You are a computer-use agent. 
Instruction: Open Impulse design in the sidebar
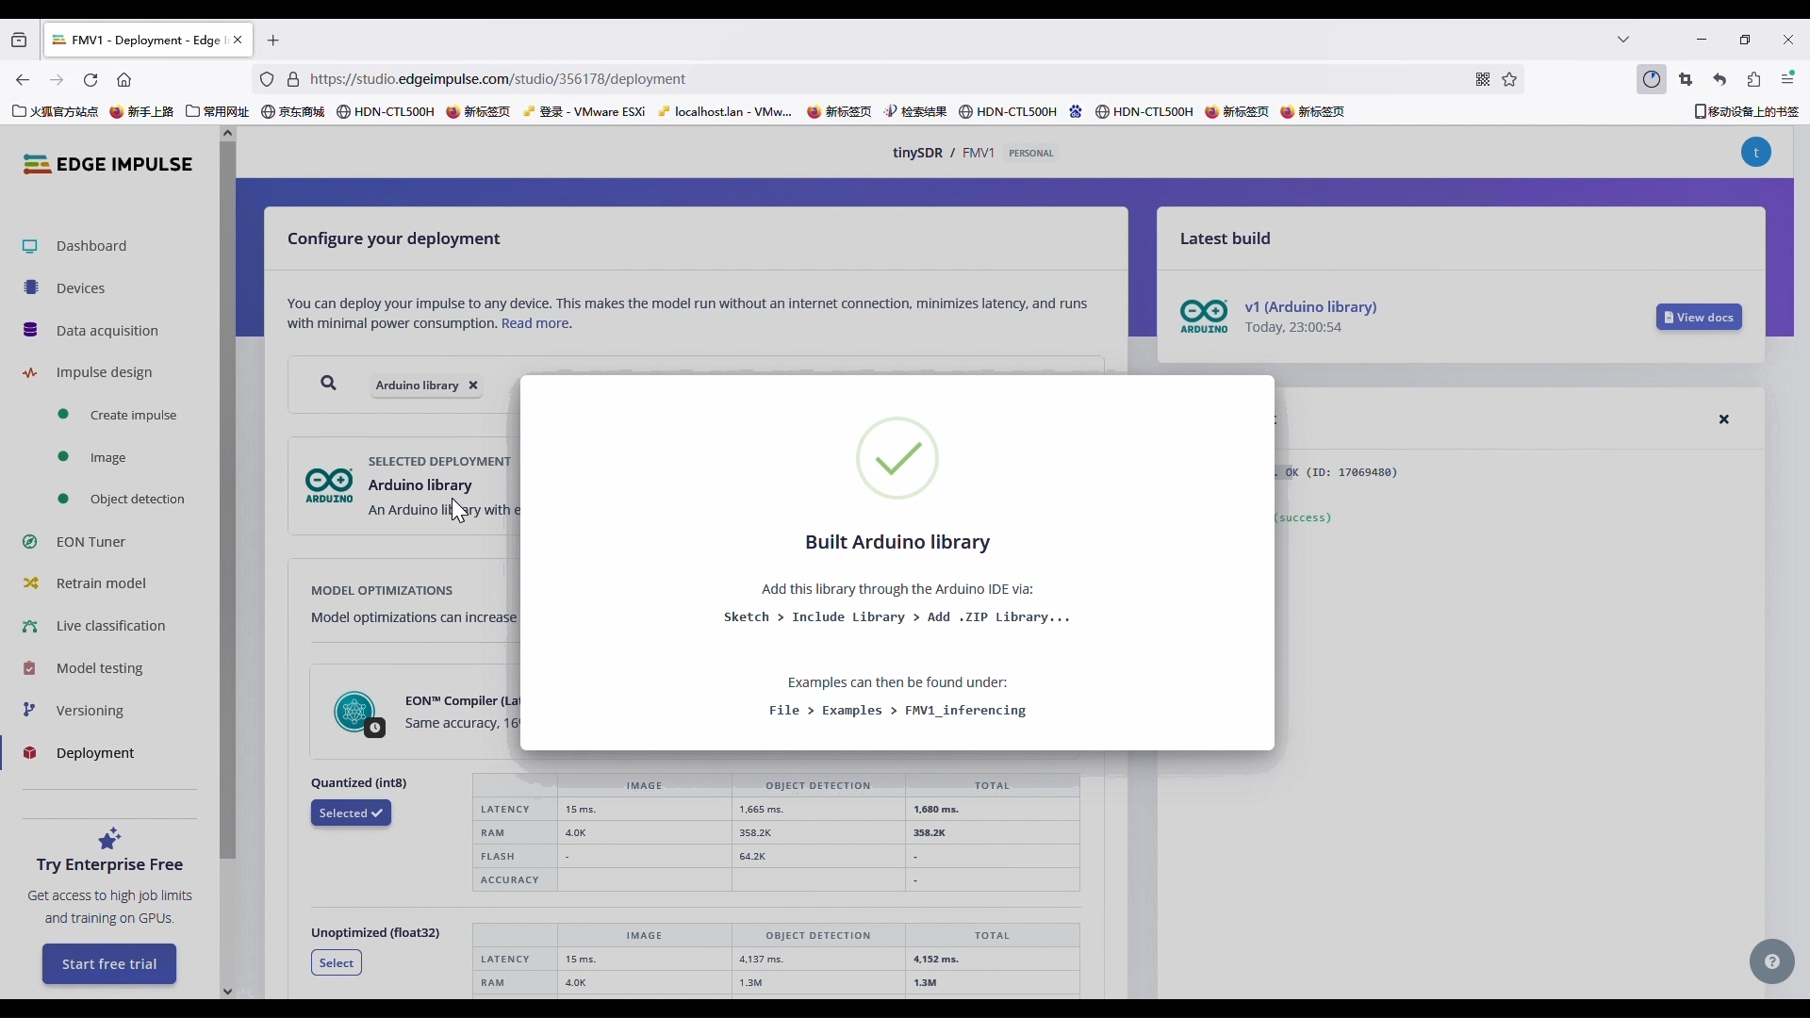(x=104, y=372)
